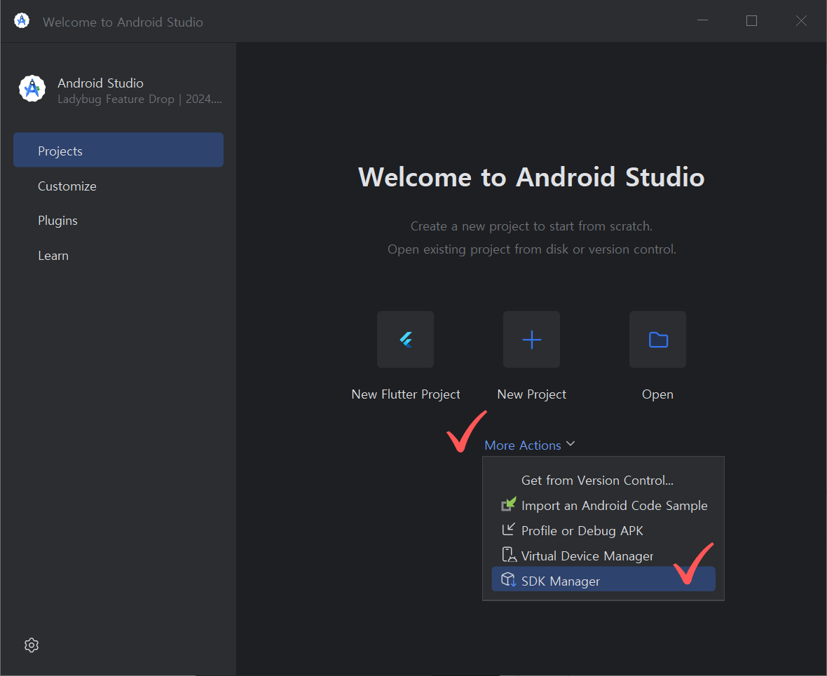Select Import an Android Code Sample
Screen dimensions: 827x676
pyautogui.click(x=603, y=505)
